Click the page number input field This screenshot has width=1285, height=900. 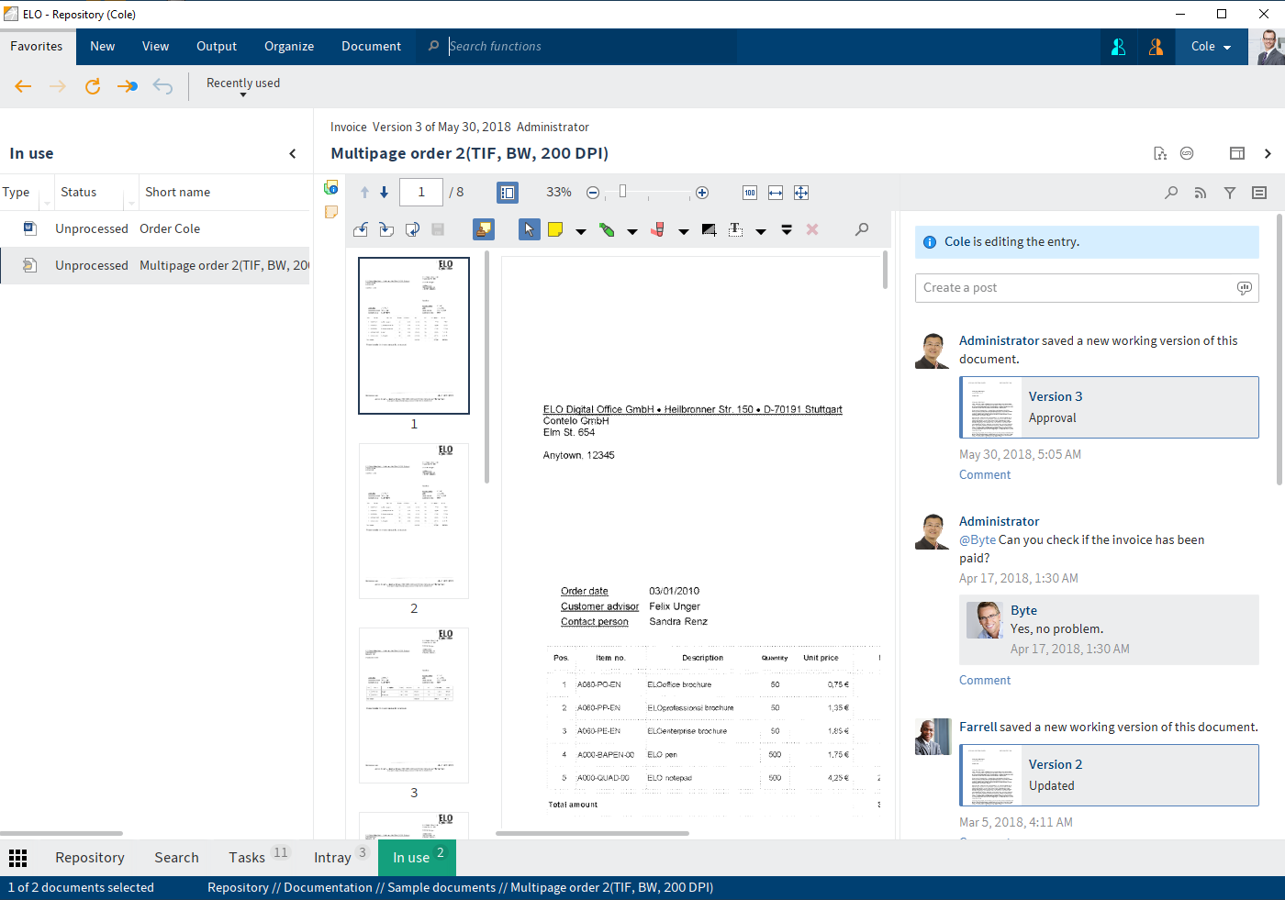coord(421,193)
